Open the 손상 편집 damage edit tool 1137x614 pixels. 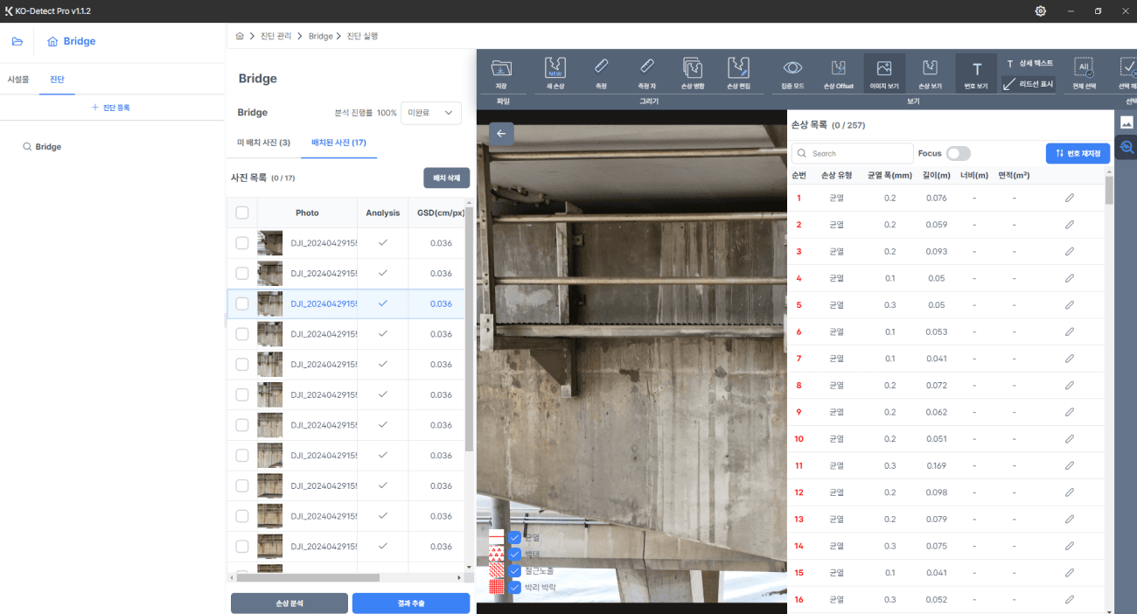tap(739, 72)
